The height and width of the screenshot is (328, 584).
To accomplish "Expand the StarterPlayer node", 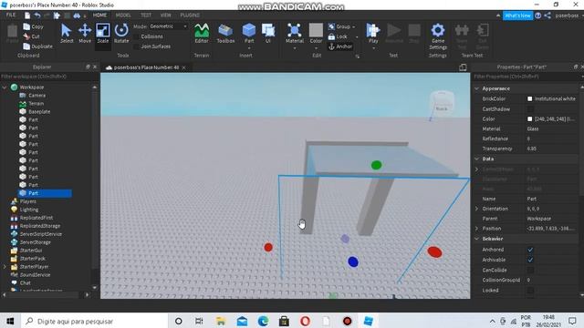I will click(5, 267).
